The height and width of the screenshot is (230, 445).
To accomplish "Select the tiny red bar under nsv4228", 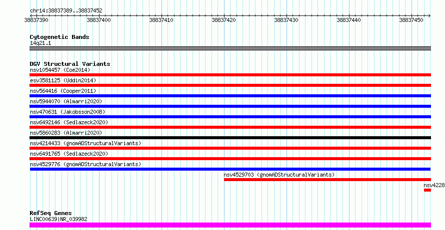I will point(427,190).
